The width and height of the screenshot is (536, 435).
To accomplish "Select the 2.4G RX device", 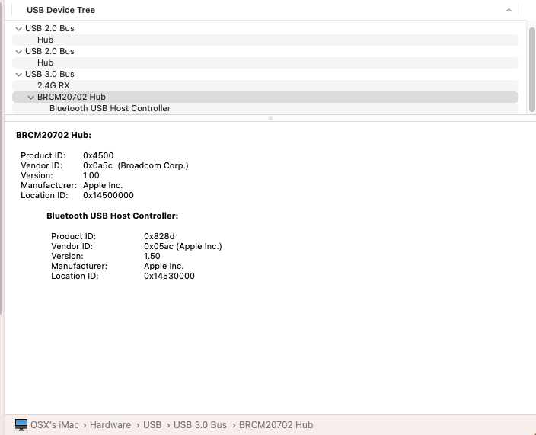I will tap(265, 85).
